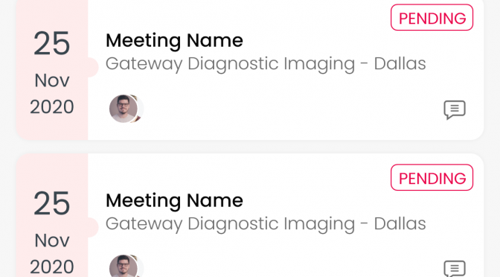Click the attendee avatar on second meeting

pos(123,266)
